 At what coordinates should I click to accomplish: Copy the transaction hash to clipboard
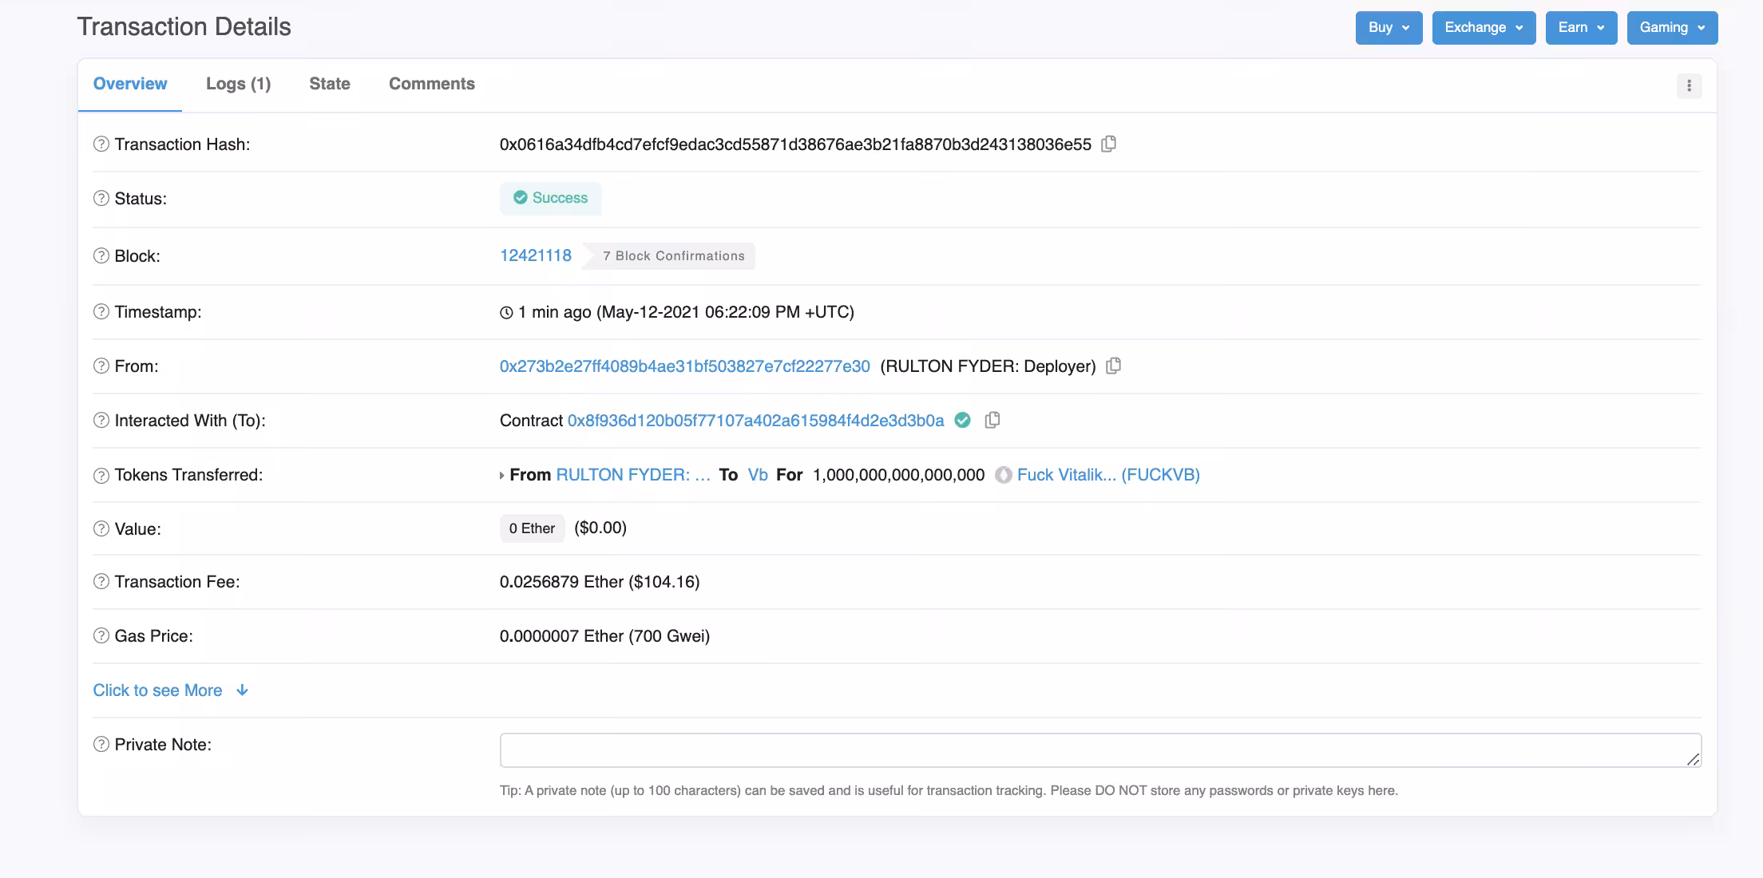tap(1108, 144)
